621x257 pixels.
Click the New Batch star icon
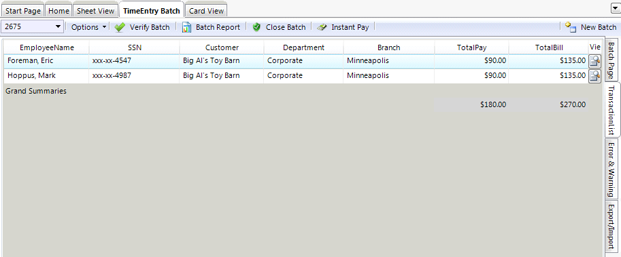[x=571, y=27]
